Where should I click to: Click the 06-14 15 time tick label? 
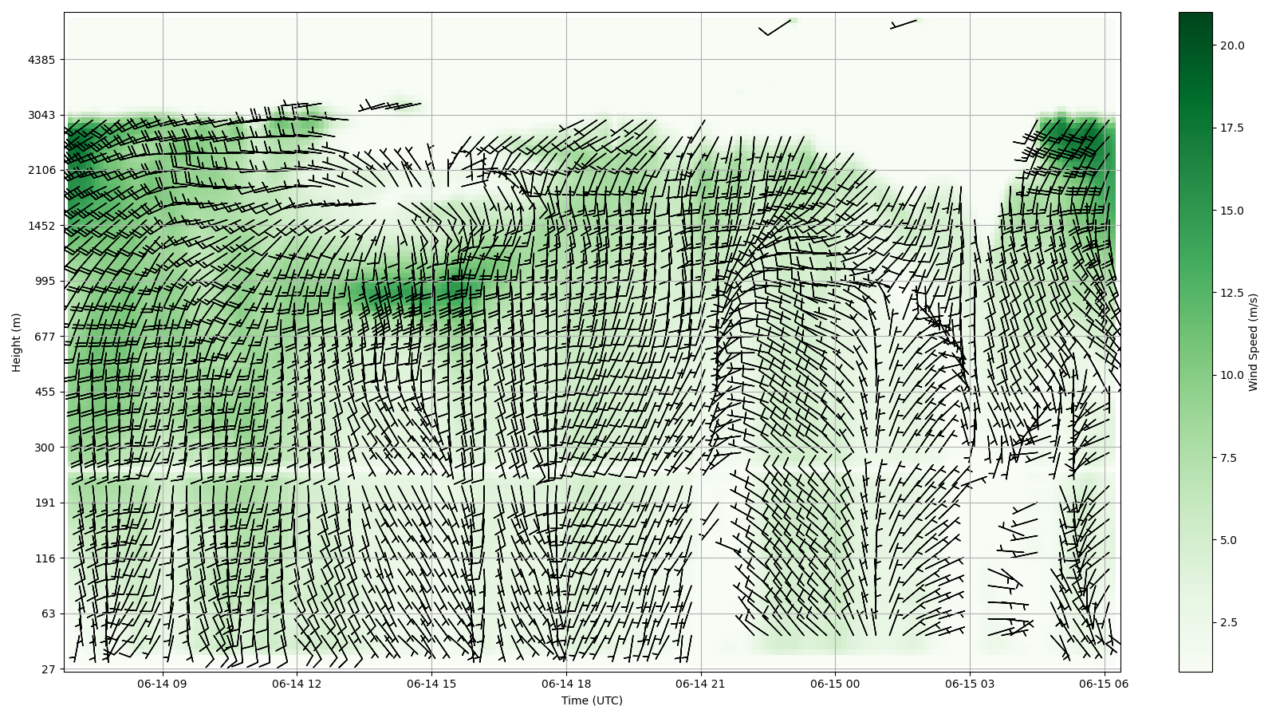pos(431,684)
